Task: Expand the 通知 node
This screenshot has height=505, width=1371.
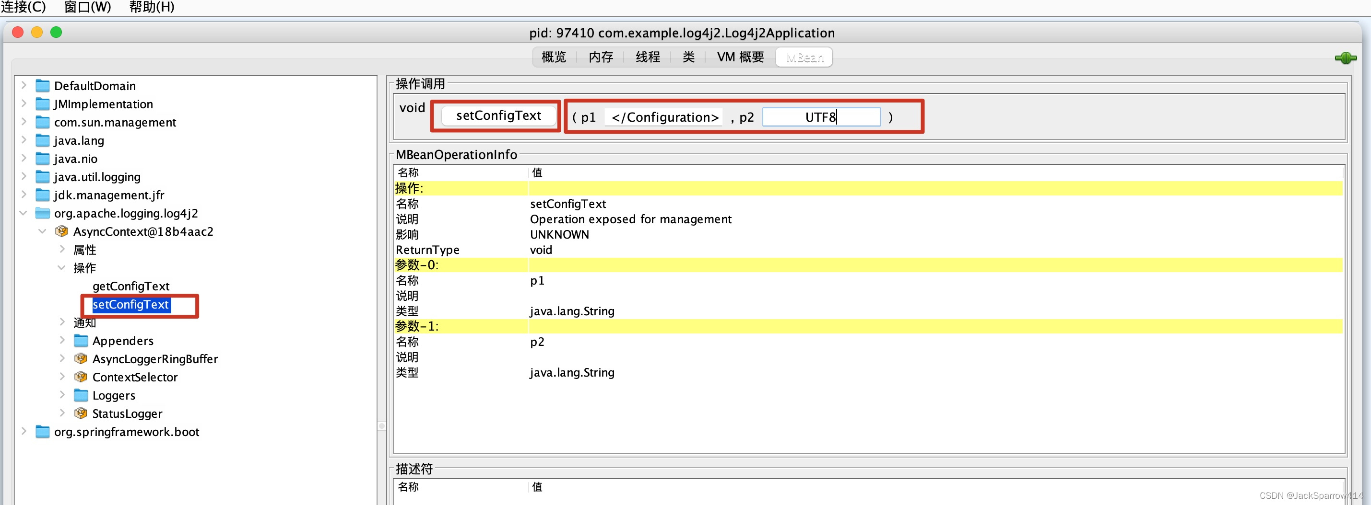Action: (x=62, y=321)
